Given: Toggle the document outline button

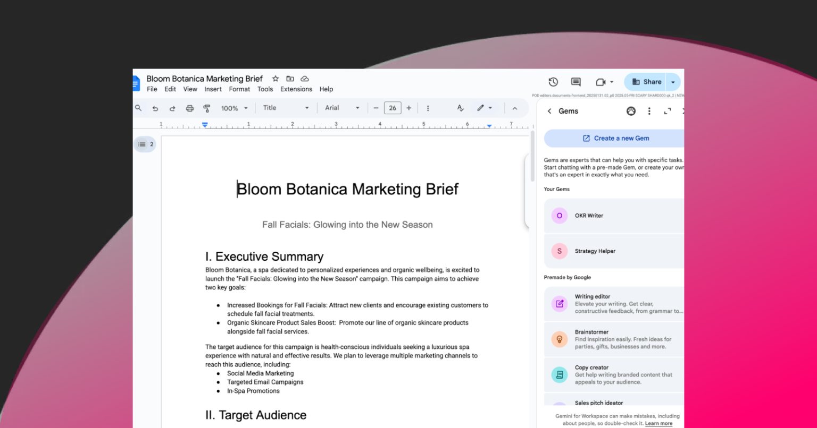Looking at the screenshot, I should click(145, 144).
